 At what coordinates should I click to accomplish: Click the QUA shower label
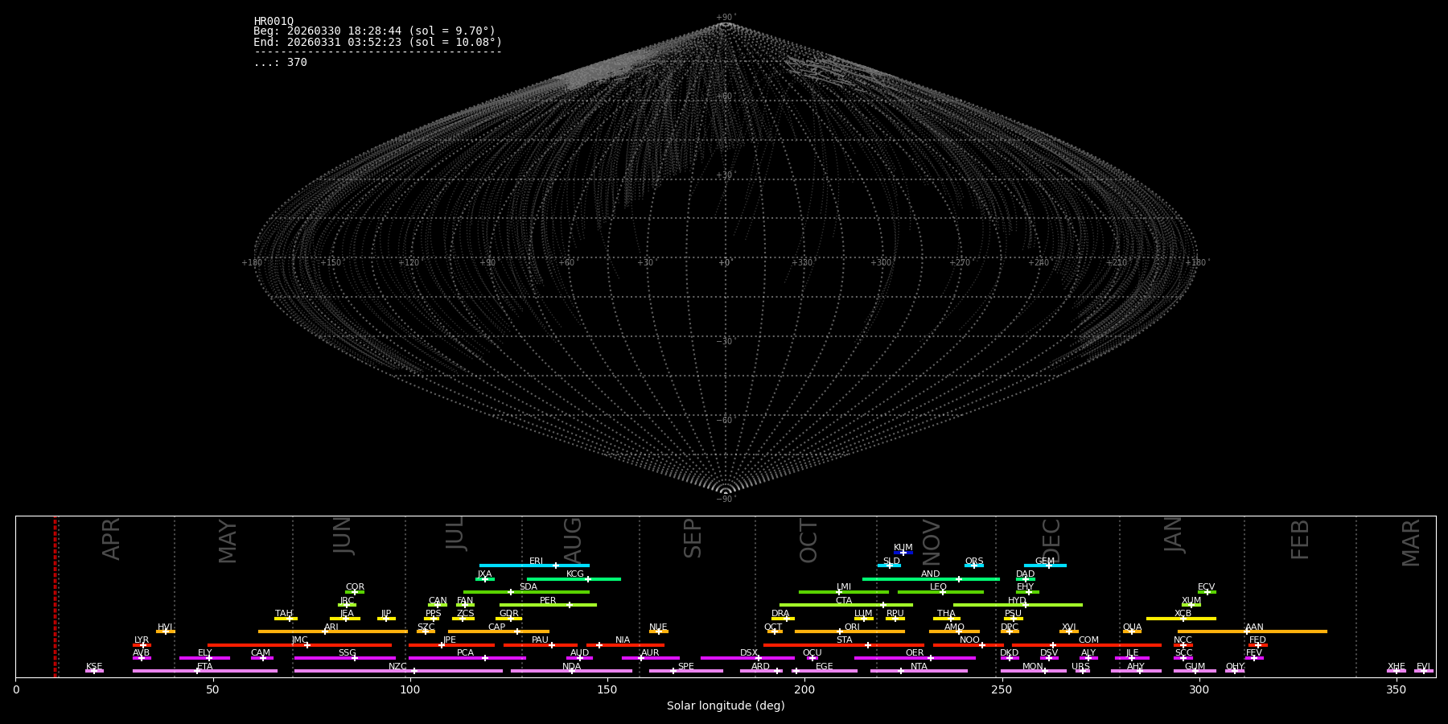1133,627
